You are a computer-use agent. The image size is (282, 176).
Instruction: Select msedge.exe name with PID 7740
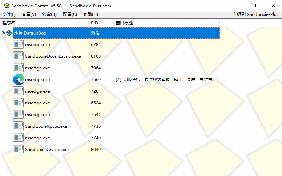[38, 138]
